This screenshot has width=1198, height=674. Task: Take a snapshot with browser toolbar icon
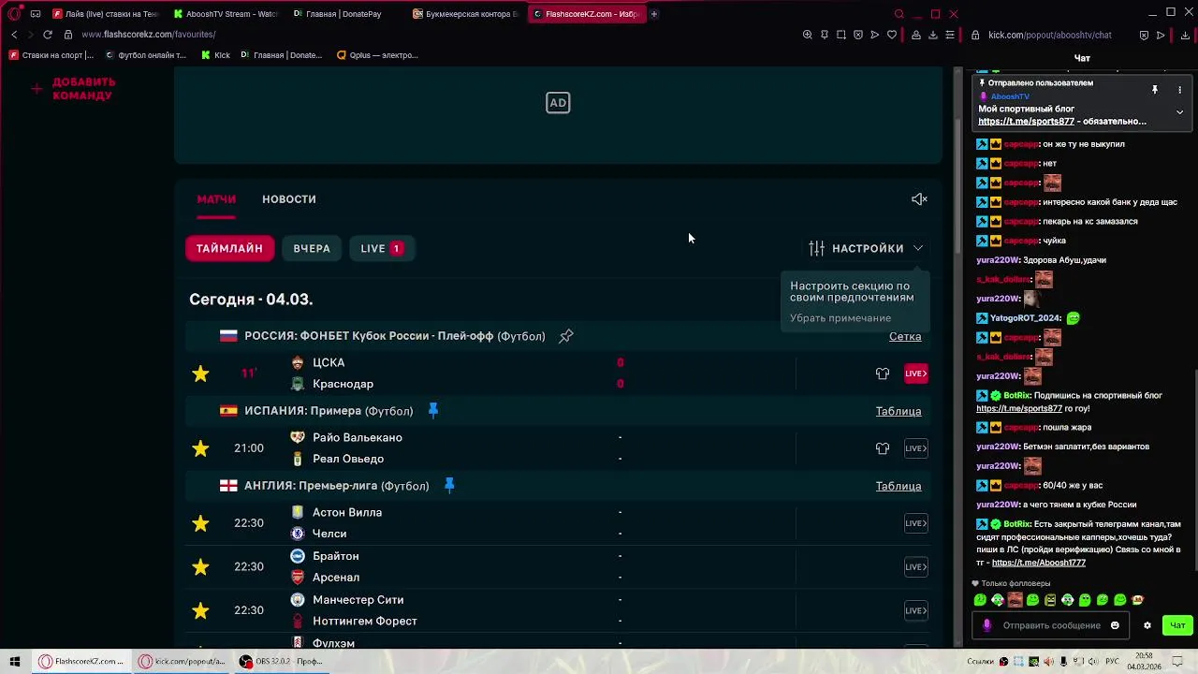[840, 35]
